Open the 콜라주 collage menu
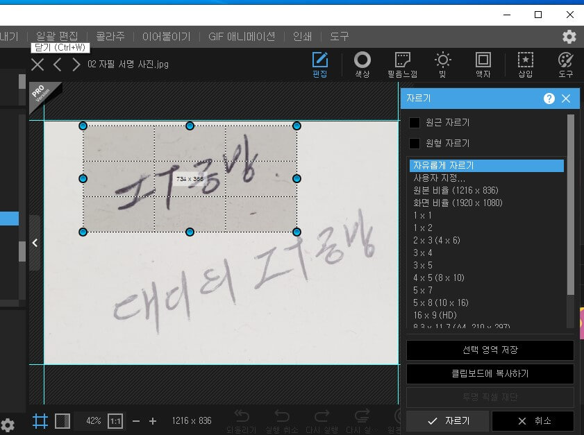 110,36
